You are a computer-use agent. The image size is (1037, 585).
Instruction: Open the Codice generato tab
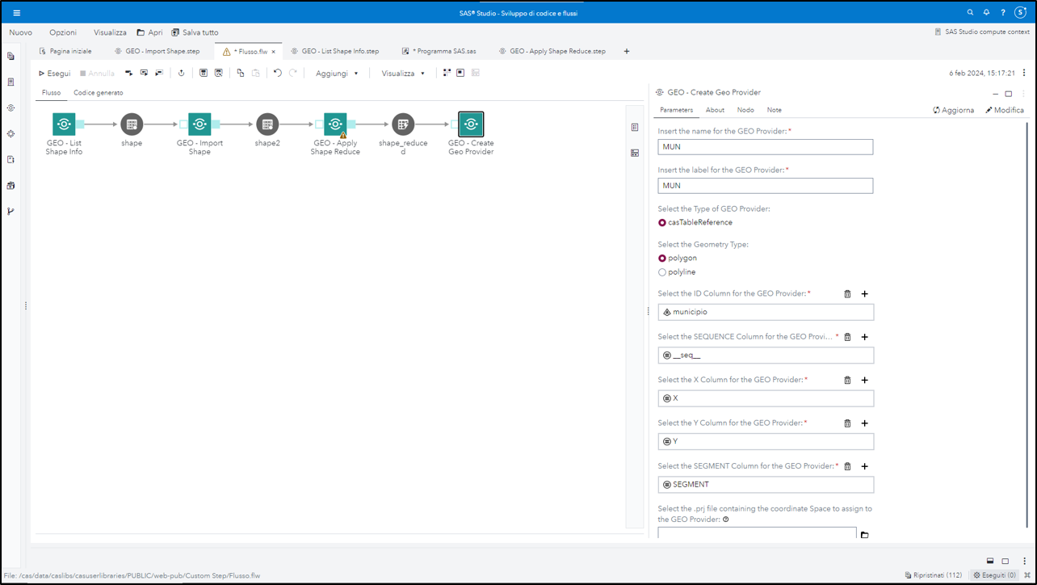point(99,93)
